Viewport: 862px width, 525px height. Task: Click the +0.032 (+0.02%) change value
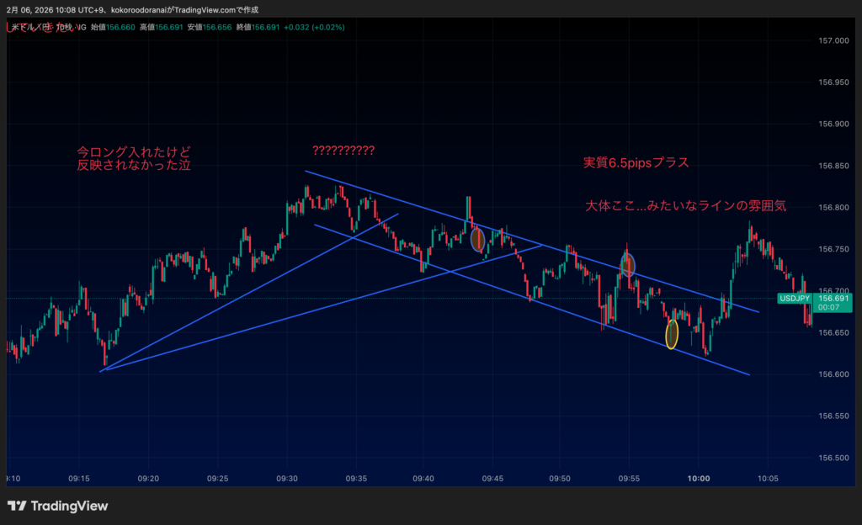(x=314, y=27)
